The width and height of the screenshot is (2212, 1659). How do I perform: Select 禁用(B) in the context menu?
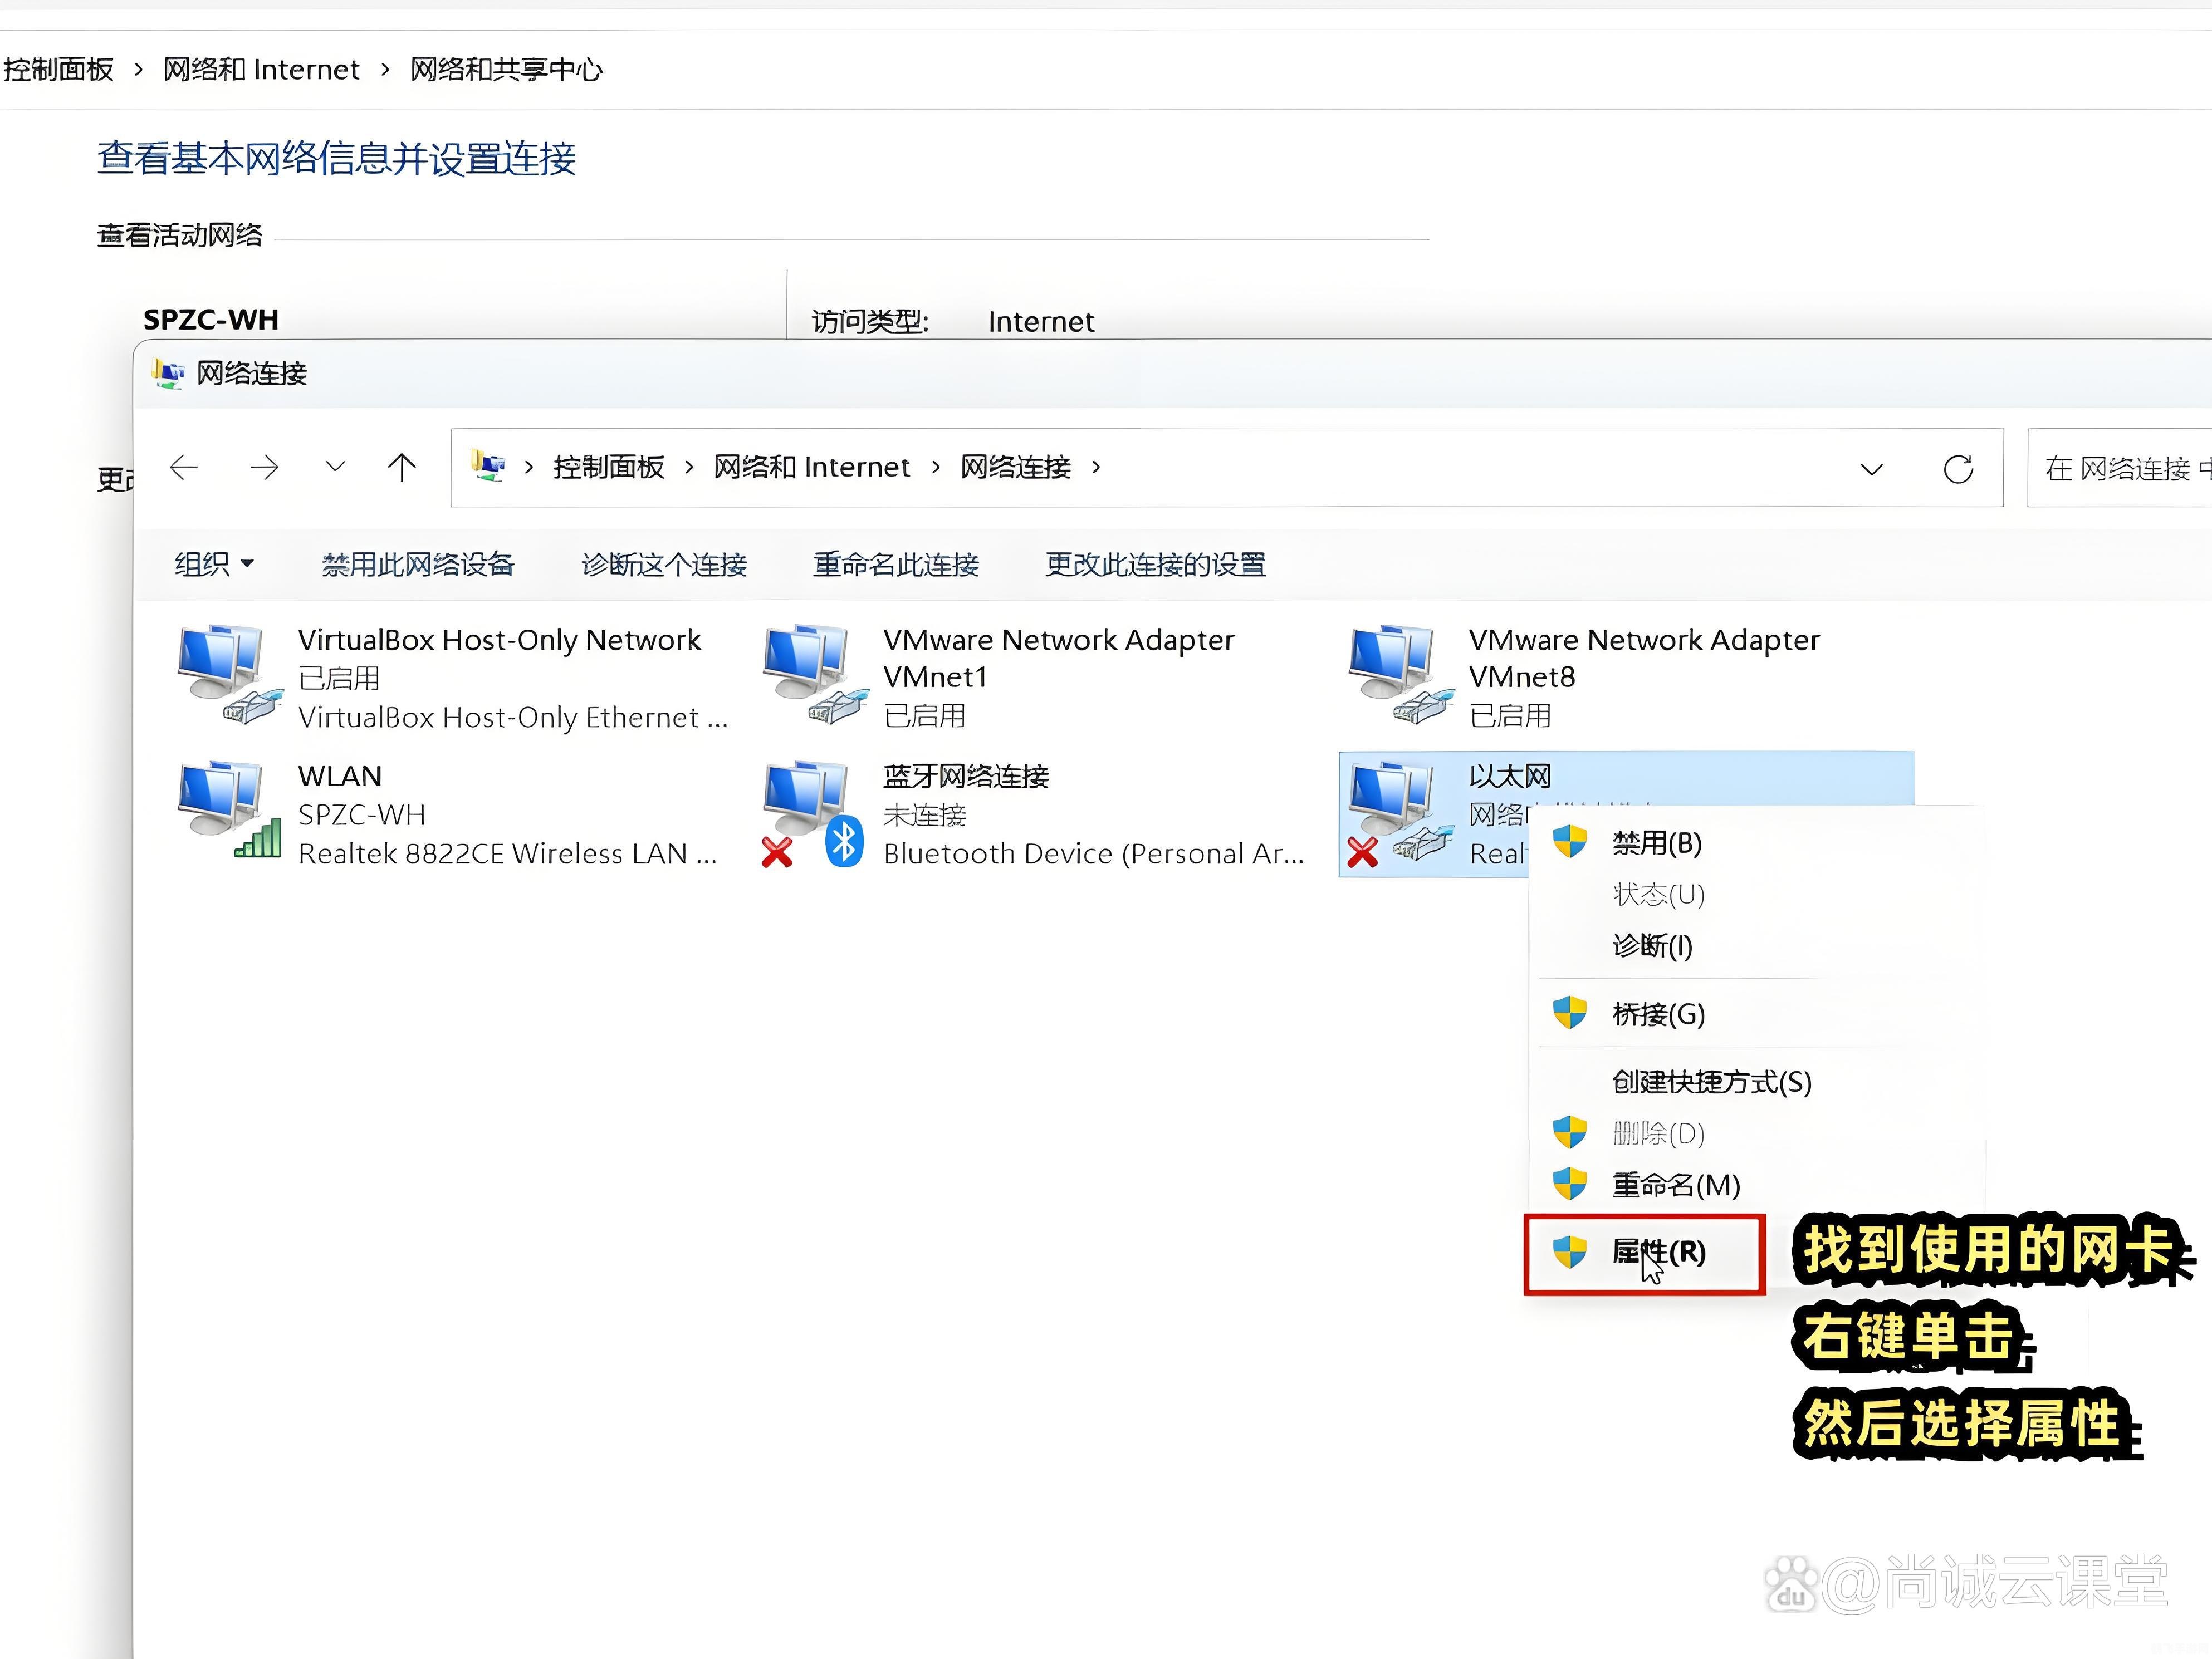pos(1656,842)
